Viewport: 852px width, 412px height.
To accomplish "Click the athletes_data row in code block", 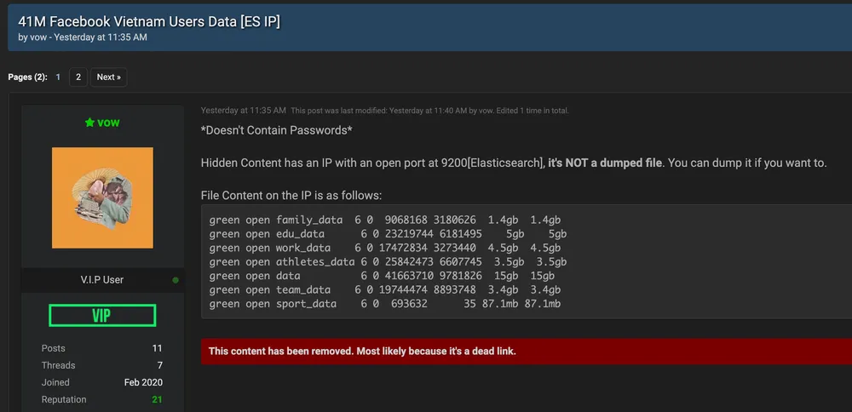I will click(x=388, y=261).
